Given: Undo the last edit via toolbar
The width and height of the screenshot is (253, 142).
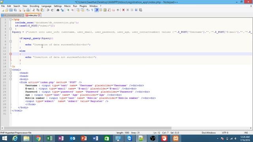Looking at the screenshot, I should click(x=48, y=10).
